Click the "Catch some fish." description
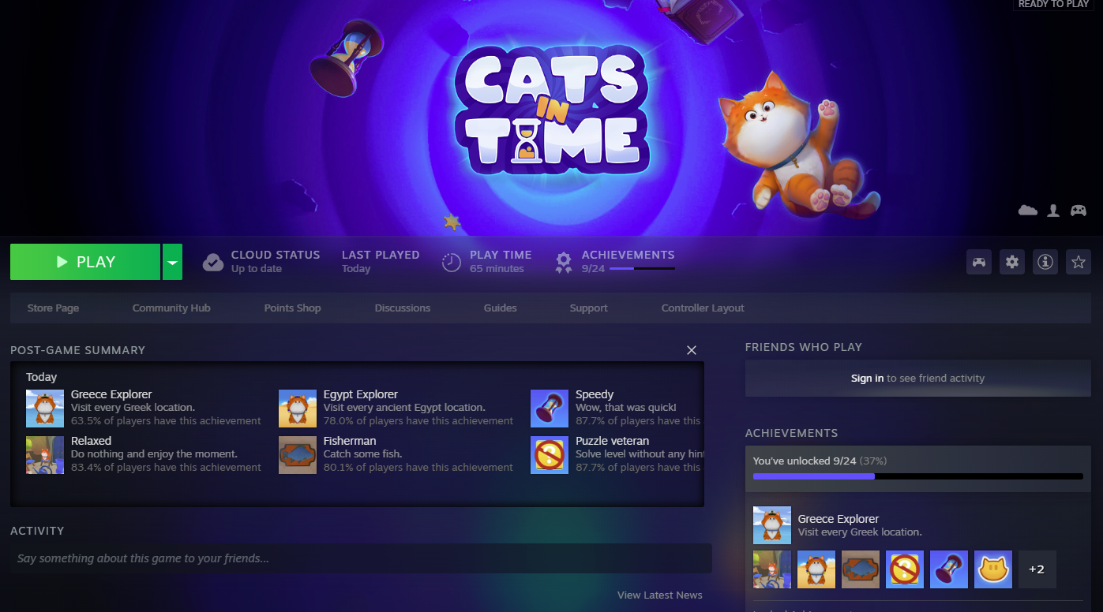This screenshot has height=612, width=1103. tap(363, 454)
